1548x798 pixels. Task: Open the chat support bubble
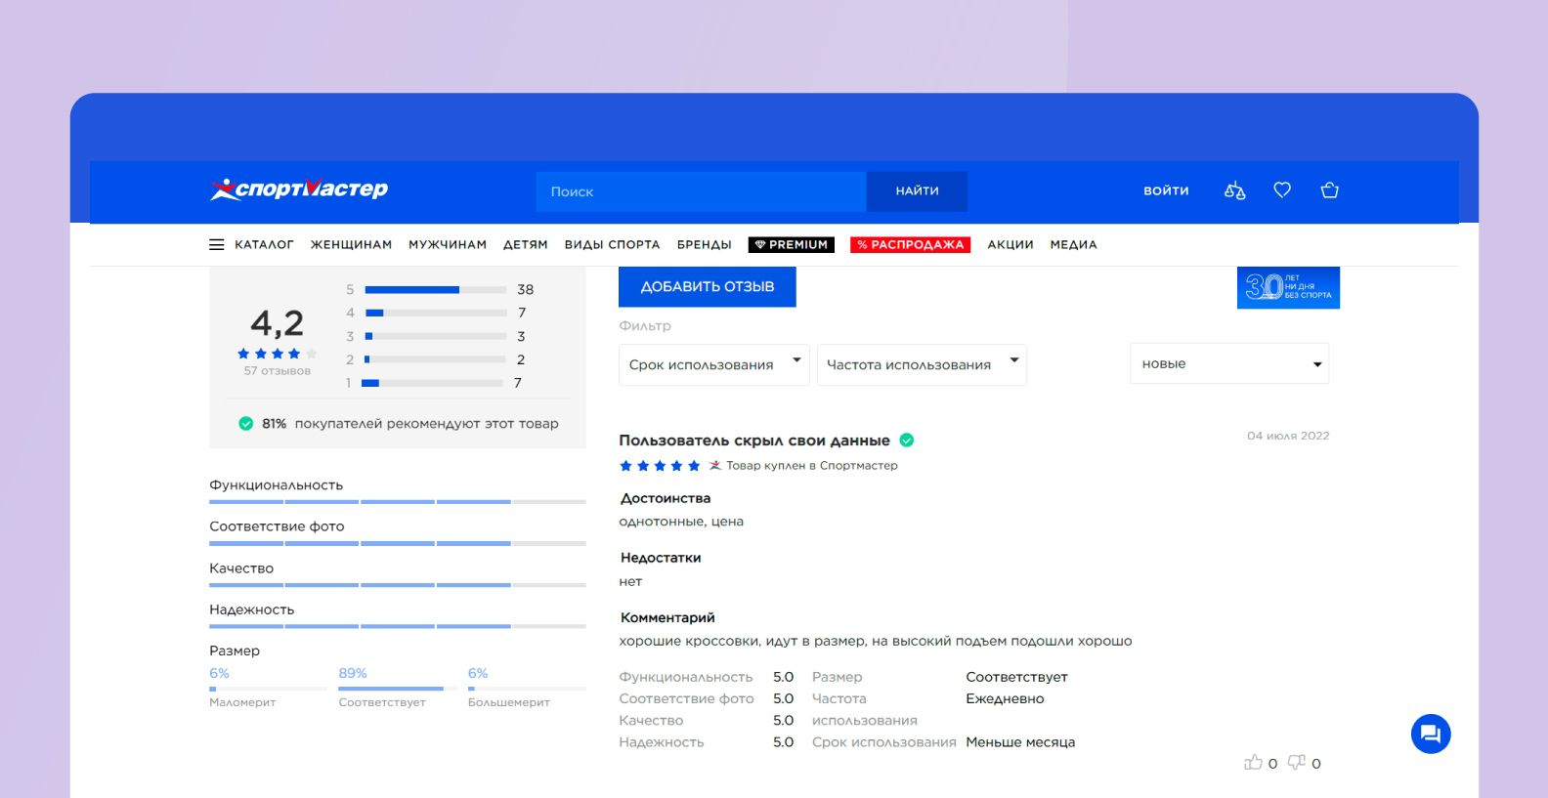pyautogui.click(x=1430, y=734)
